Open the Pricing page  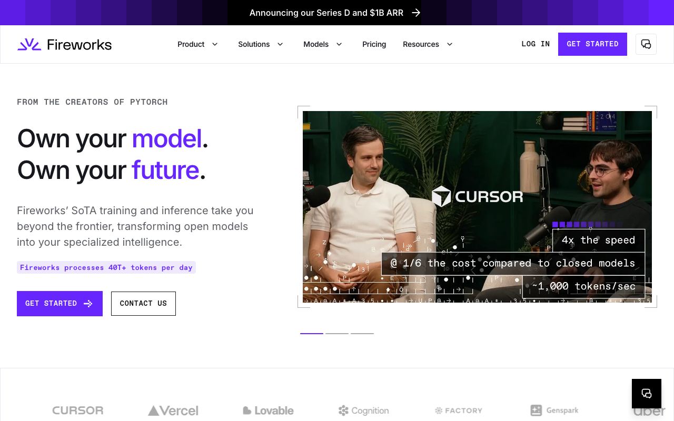tap(374, 44)
